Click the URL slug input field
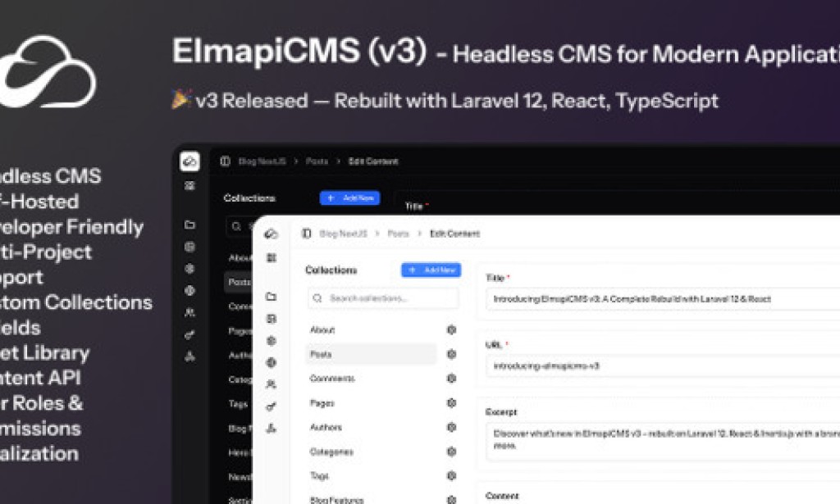Image resolution: width=840 pixels, height=504 pixels. (663, 366)
